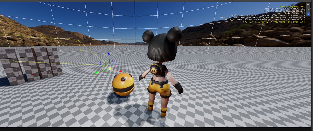Grab the green Y-axis gizmo arrow
Image resolution: width=313 pixels, height=131 pixels.
coord(96,72)
